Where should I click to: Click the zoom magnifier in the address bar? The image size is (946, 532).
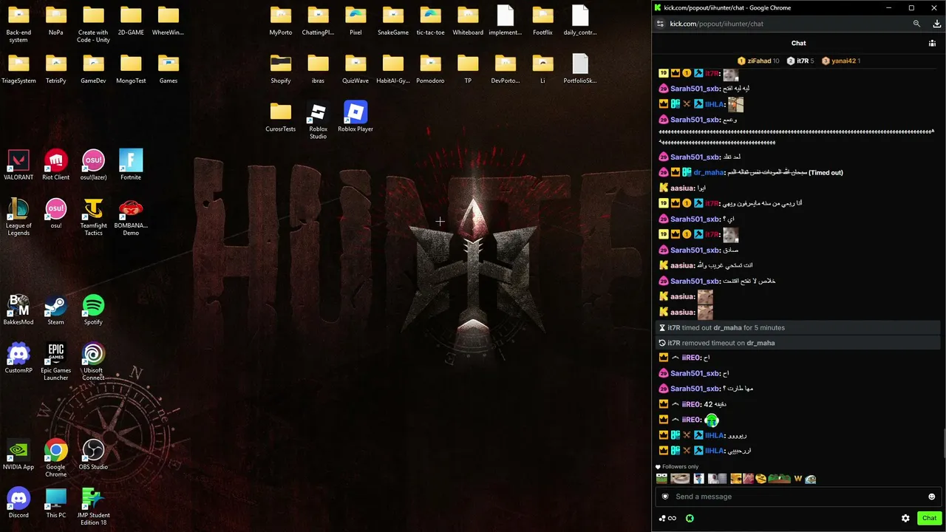pyautogui.click(x=916, y=24)
